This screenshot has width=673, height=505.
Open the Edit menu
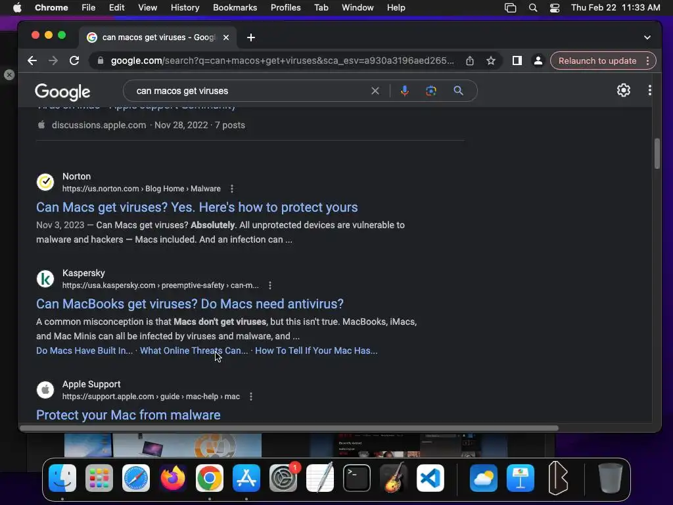click(x=116, y=8)
